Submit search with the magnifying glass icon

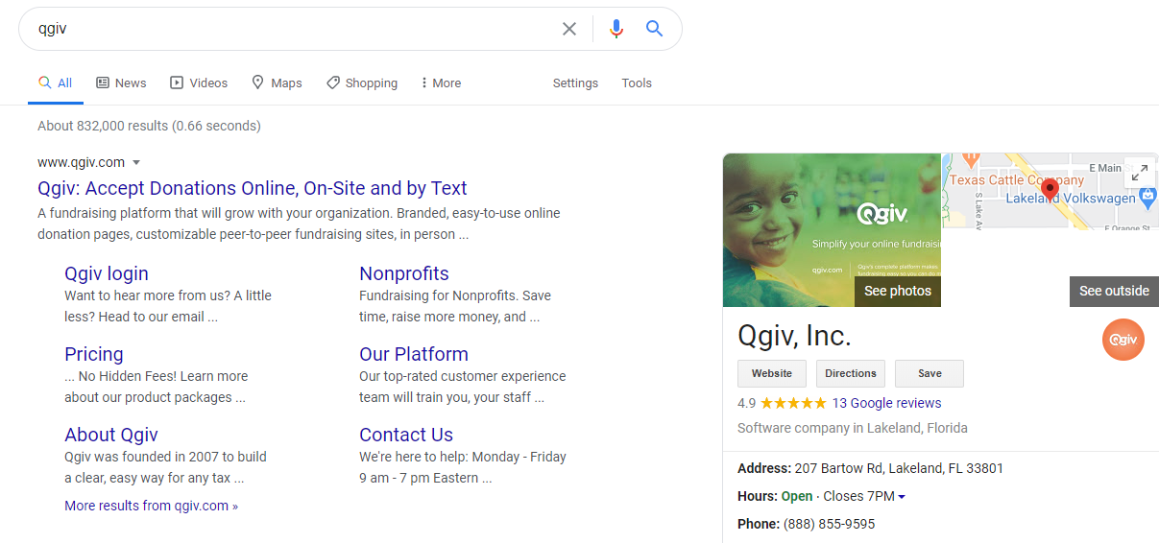coord(655,29)
